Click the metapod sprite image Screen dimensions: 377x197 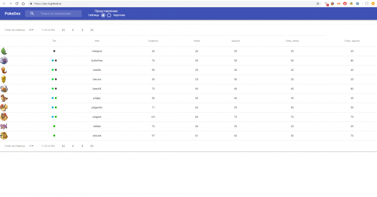point(4,51)
